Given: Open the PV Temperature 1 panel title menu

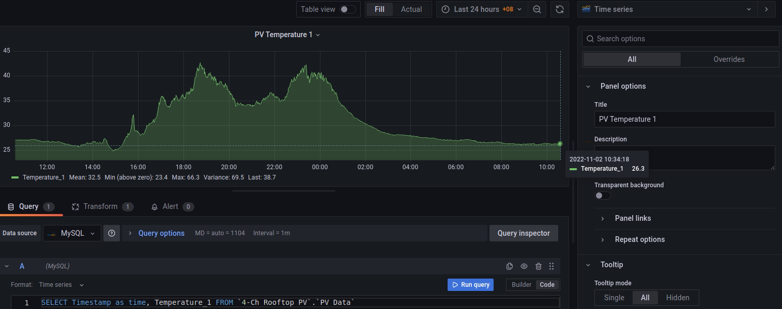Looking at the screenshot, I should pos(287,35).
